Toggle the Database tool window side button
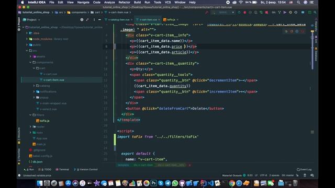The height and width of the screenshot is (188, 335). pos(316,54)
